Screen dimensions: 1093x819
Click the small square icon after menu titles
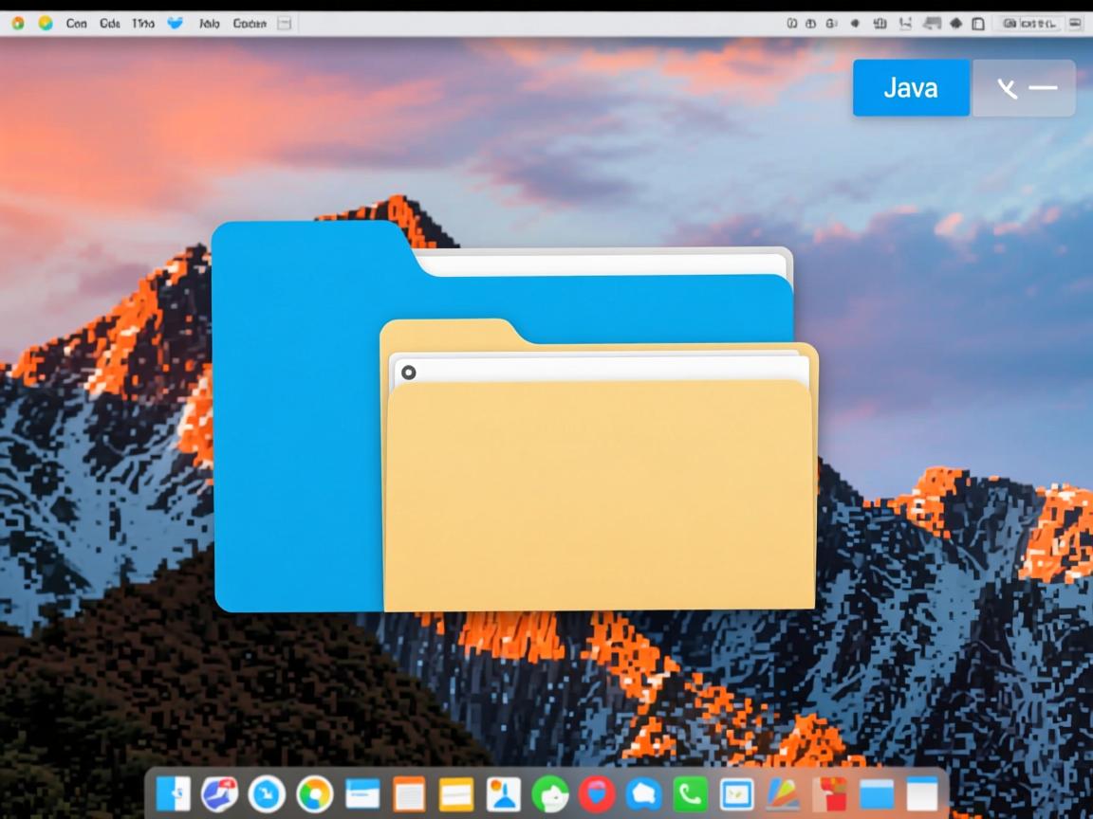click(284, 23)
